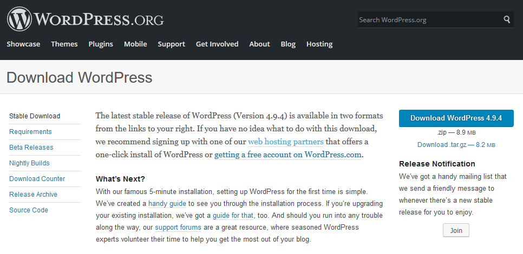The width and height of the screenshot is (523, 254).
Task: Download the .tar.gz archive link
Action: [456, 145]
